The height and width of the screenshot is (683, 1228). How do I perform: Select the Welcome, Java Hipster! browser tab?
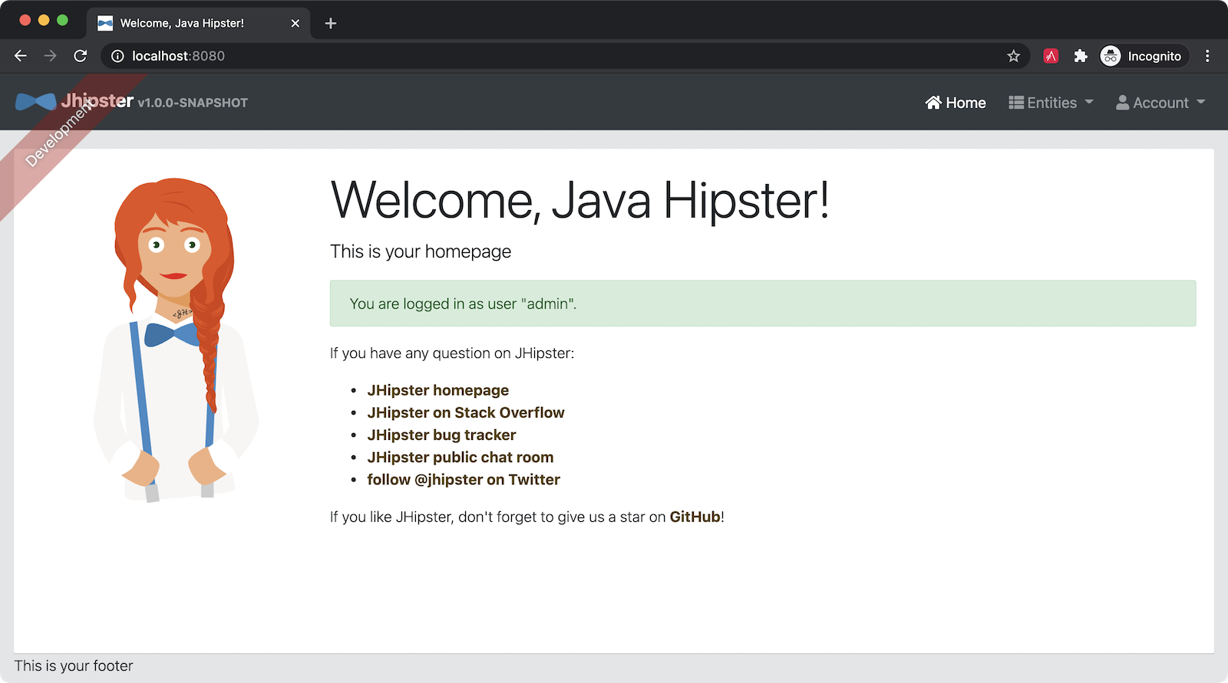tap(182, 23)
